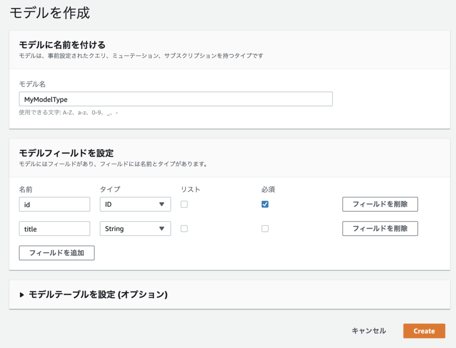Expand the モデルテーブルを設定 (オプション) section
This screenshot has height=348, width=456.
98,295
